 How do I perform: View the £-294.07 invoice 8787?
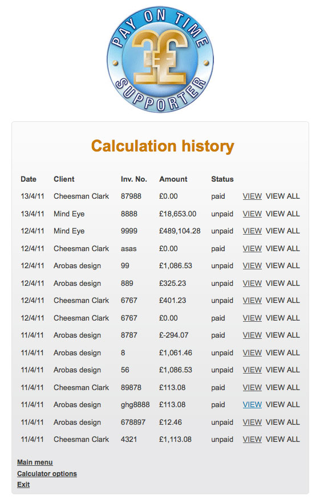[x=252, y=335]
